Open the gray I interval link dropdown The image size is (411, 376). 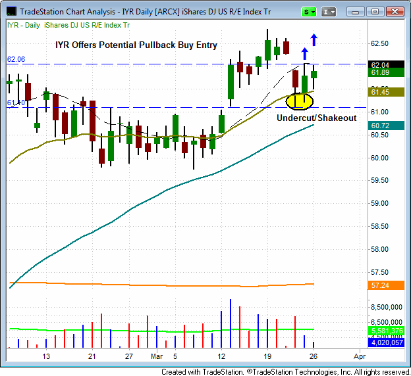coord(329,11)
